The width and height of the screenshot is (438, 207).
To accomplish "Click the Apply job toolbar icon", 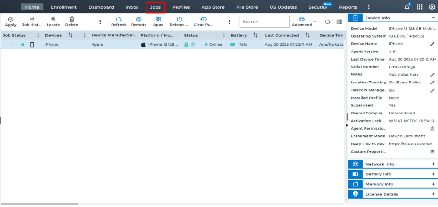I will pos(10,21).
